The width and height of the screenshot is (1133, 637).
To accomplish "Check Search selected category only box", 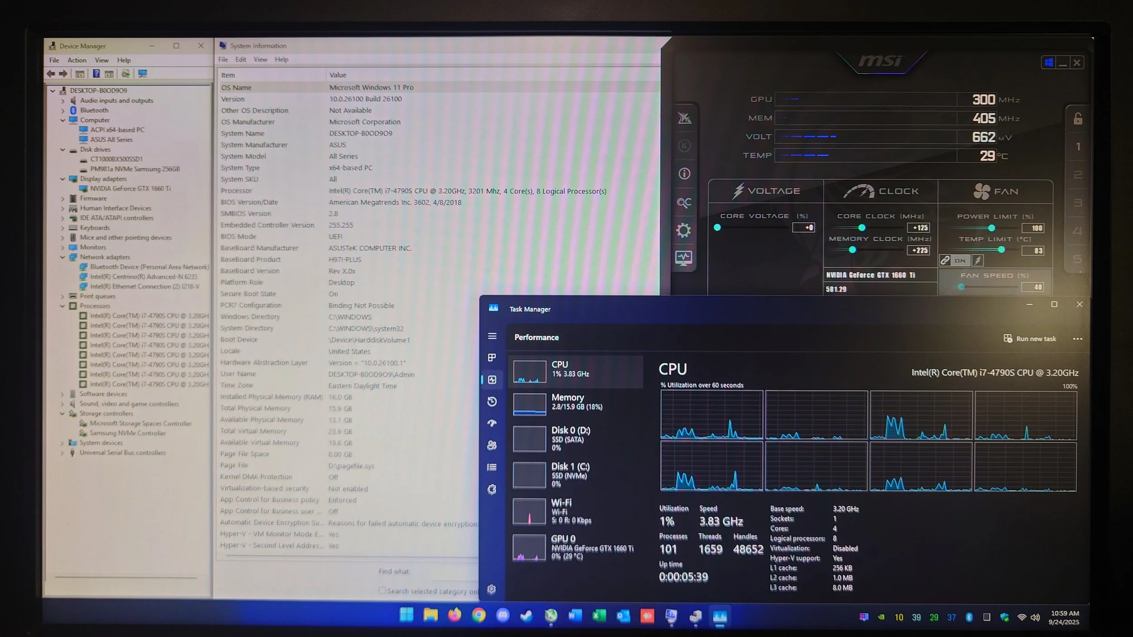I will tap(382, 590).
